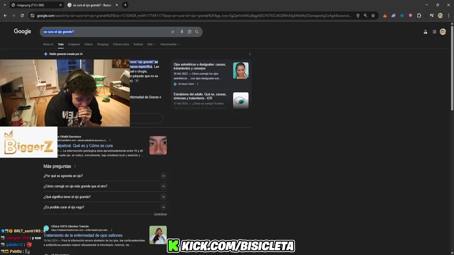Close the 'se cura el ojo grande?' tab
This screenshot has width=454, height=255.
click(117, 5)
